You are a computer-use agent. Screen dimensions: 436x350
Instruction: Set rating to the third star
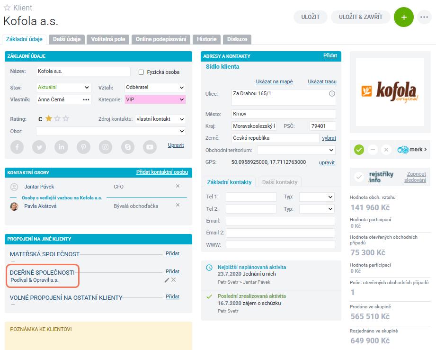coord(66,118)
